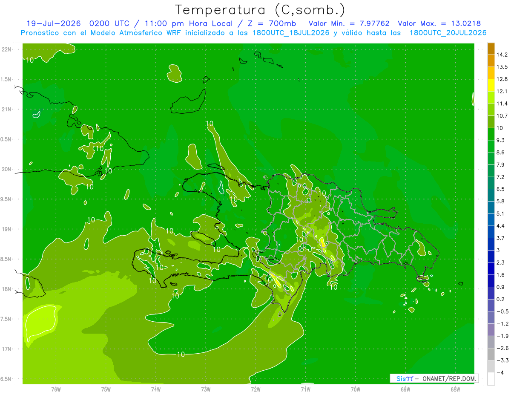The image size is (511, 395).
Task: Click the -1.9 colorbar value
Action: tap(502, 336)
